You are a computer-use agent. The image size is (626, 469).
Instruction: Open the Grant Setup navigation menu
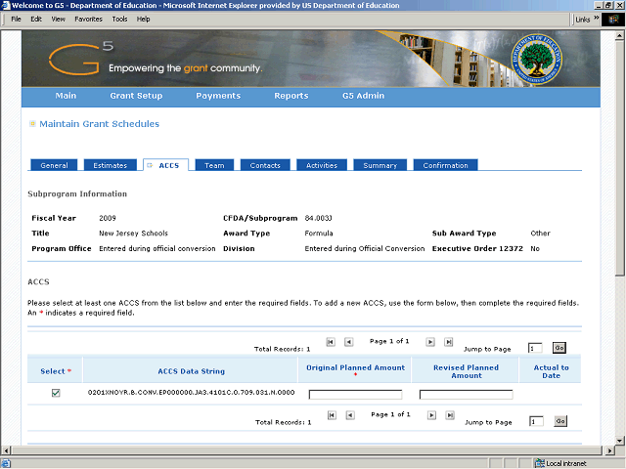pos(136,96)
